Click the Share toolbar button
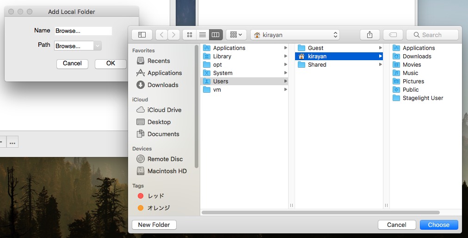Viewport: 468px width, 238px height. coord(369,35)
